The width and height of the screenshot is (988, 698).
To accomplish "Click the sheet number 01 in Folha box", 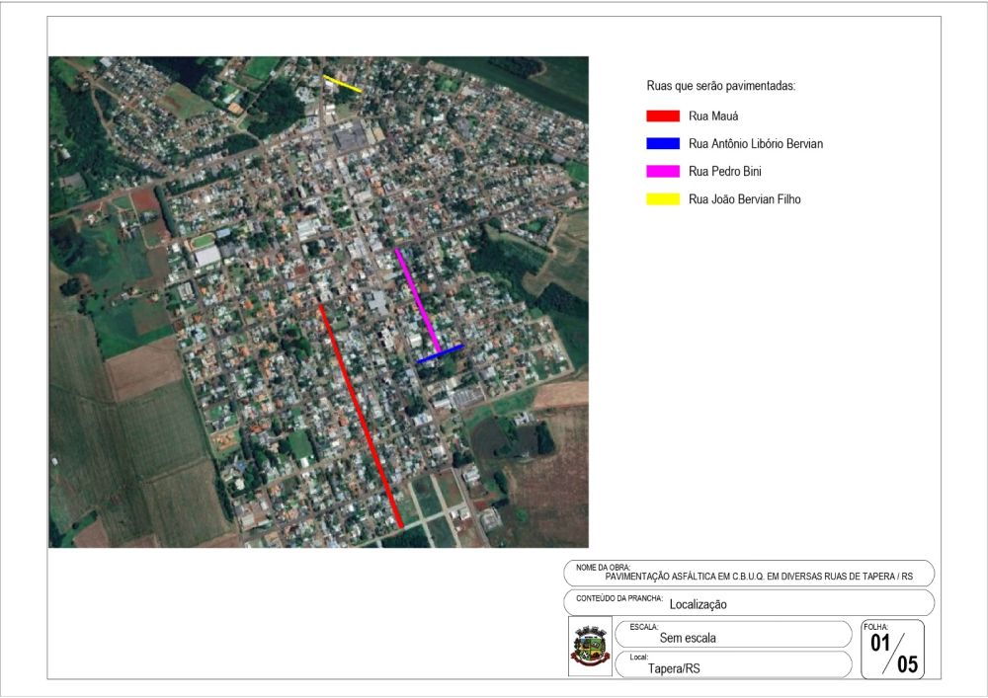I will 882,644.
